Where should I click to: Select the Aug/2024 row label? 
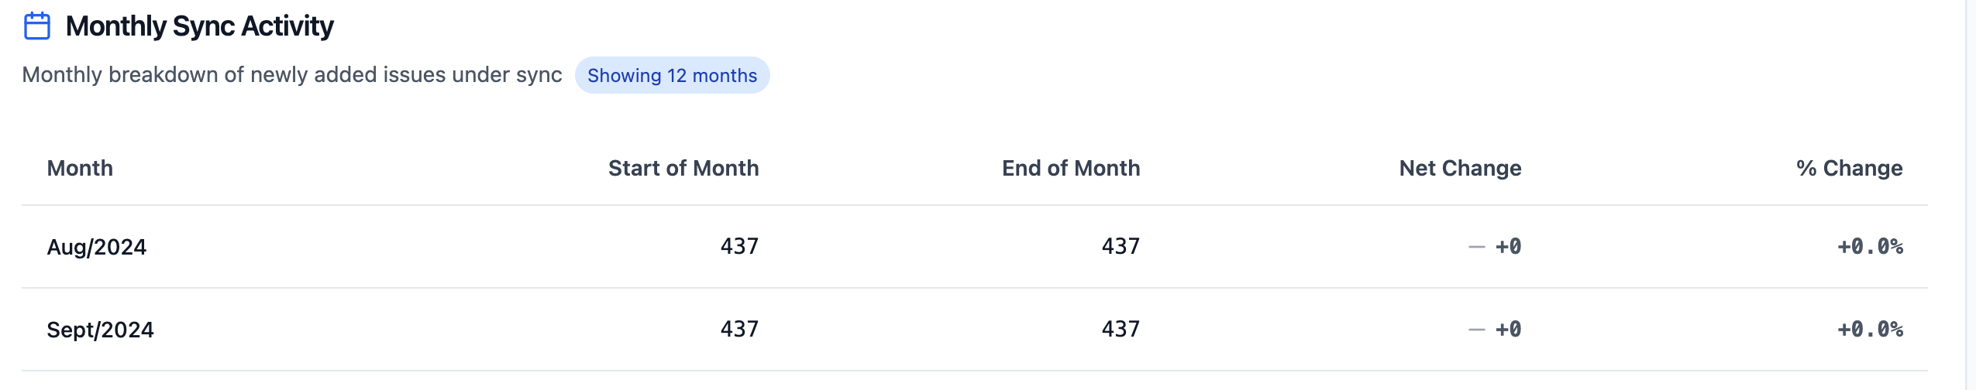pos(97,247)
